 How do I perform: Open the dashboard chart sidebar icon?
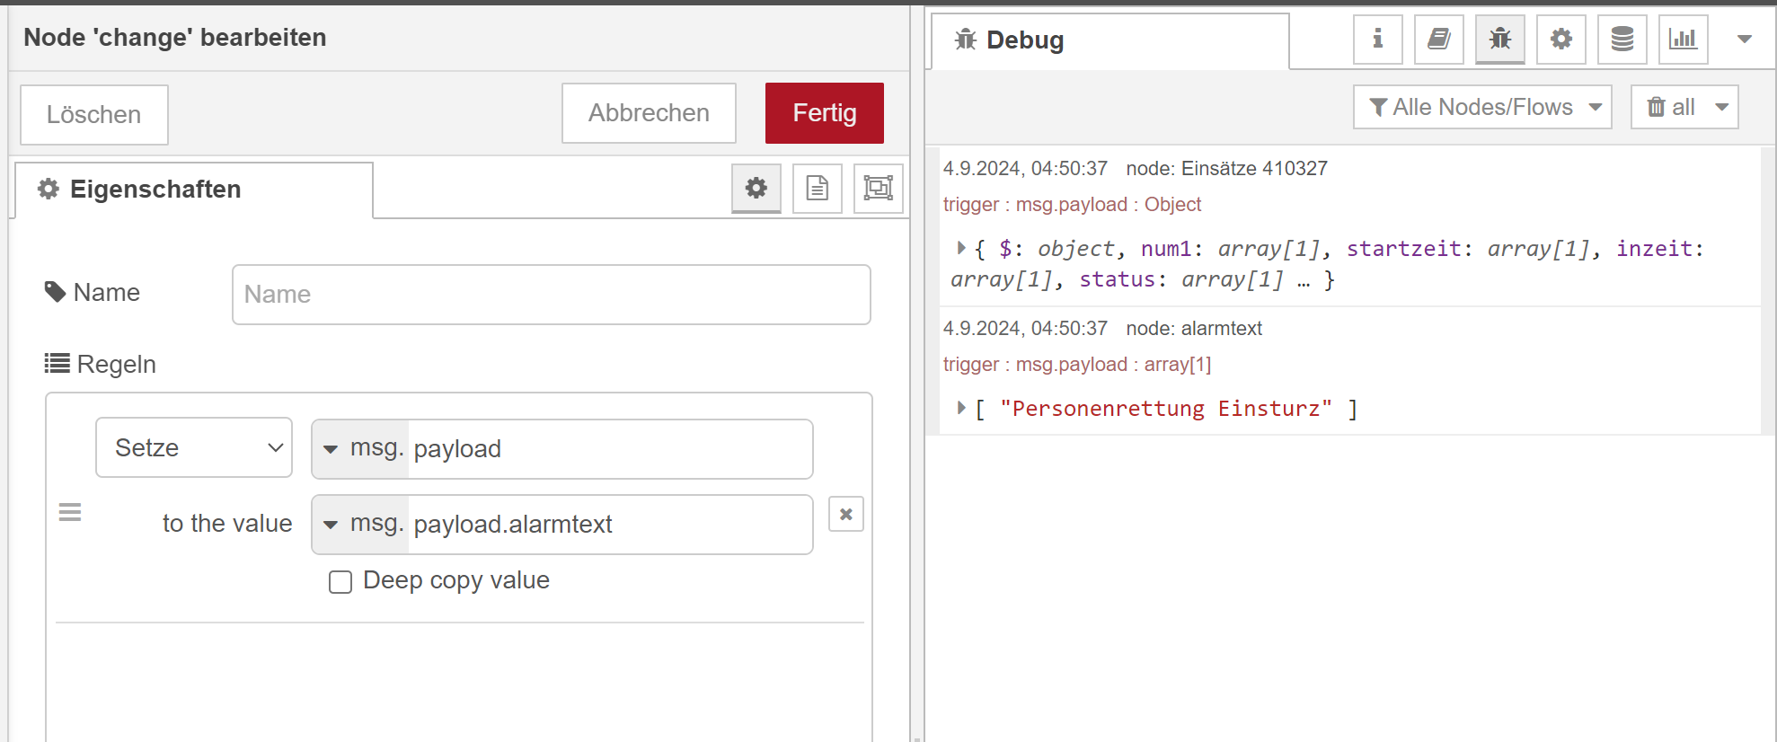[1683, 40]
